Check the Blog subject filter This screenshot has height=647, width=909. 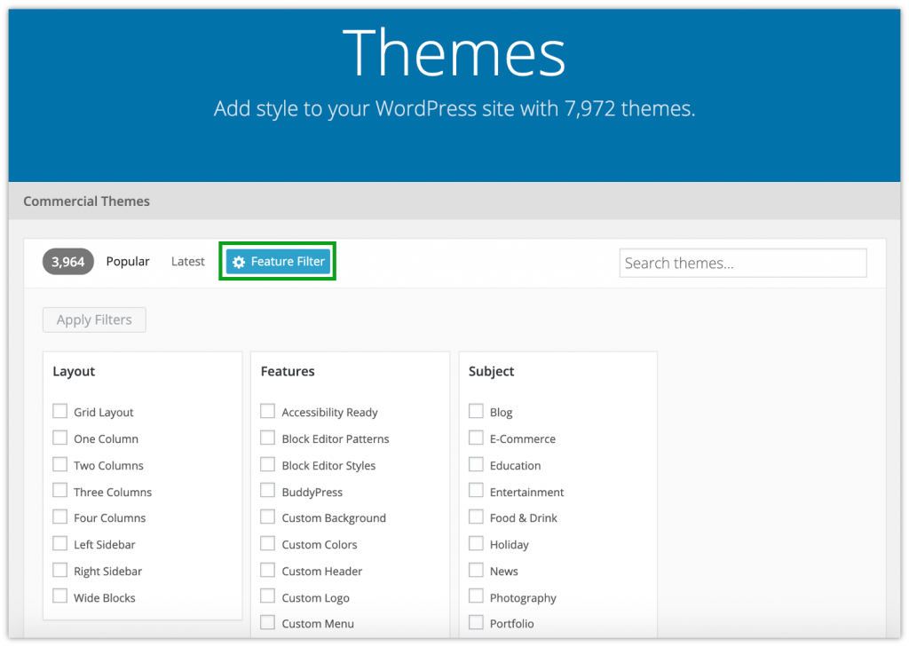(x=476, y=411)
